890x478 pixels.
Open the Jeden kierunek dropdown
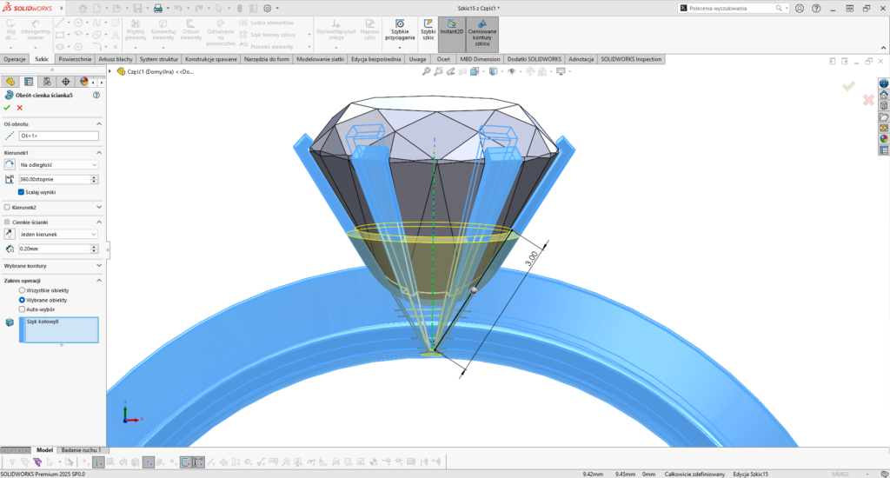pyautogui.click(x=58, y=234)
